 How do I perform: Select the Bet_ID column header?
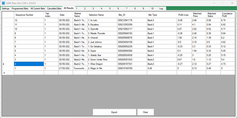click(x=132, y=15)
